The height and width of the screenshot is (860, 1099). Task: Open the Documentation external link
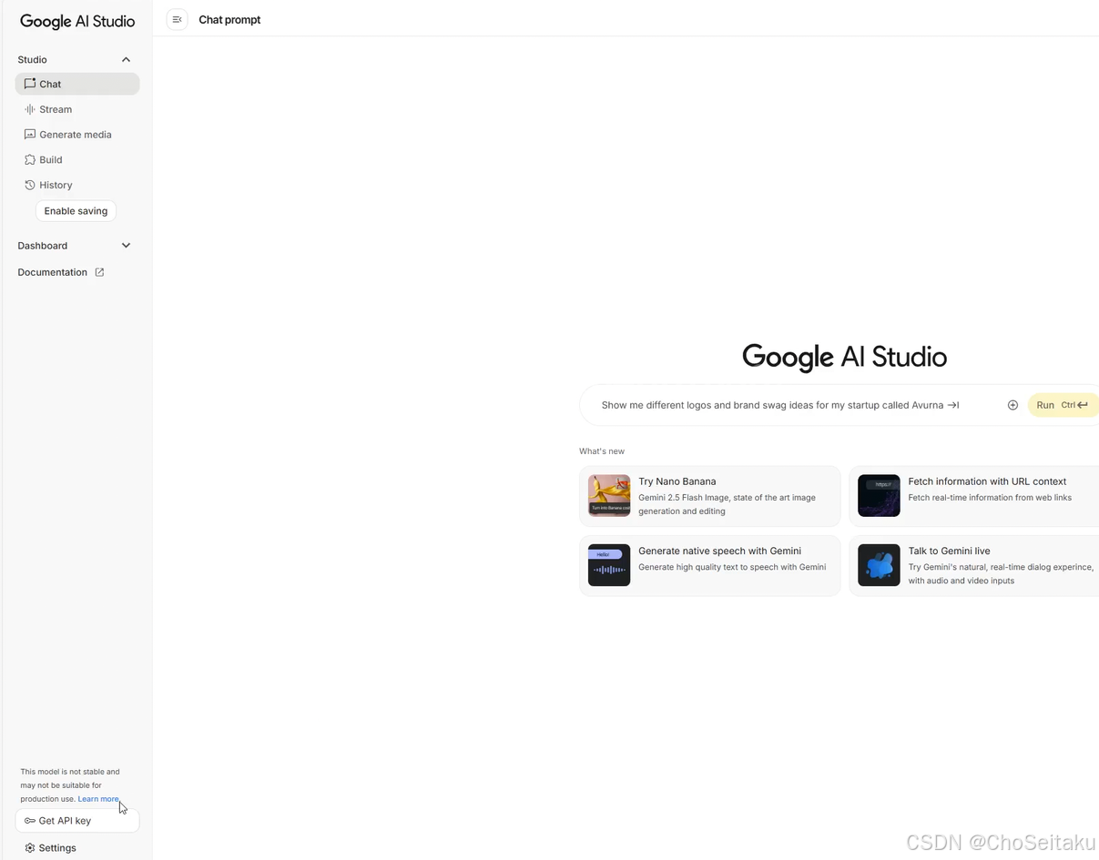(x=61, y=272)
